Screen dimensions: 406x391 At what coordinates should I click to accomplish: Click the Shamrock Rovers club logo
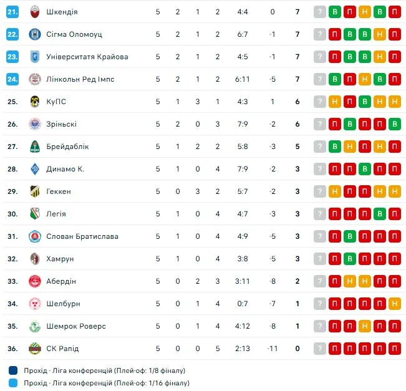(x=34, y=326)
